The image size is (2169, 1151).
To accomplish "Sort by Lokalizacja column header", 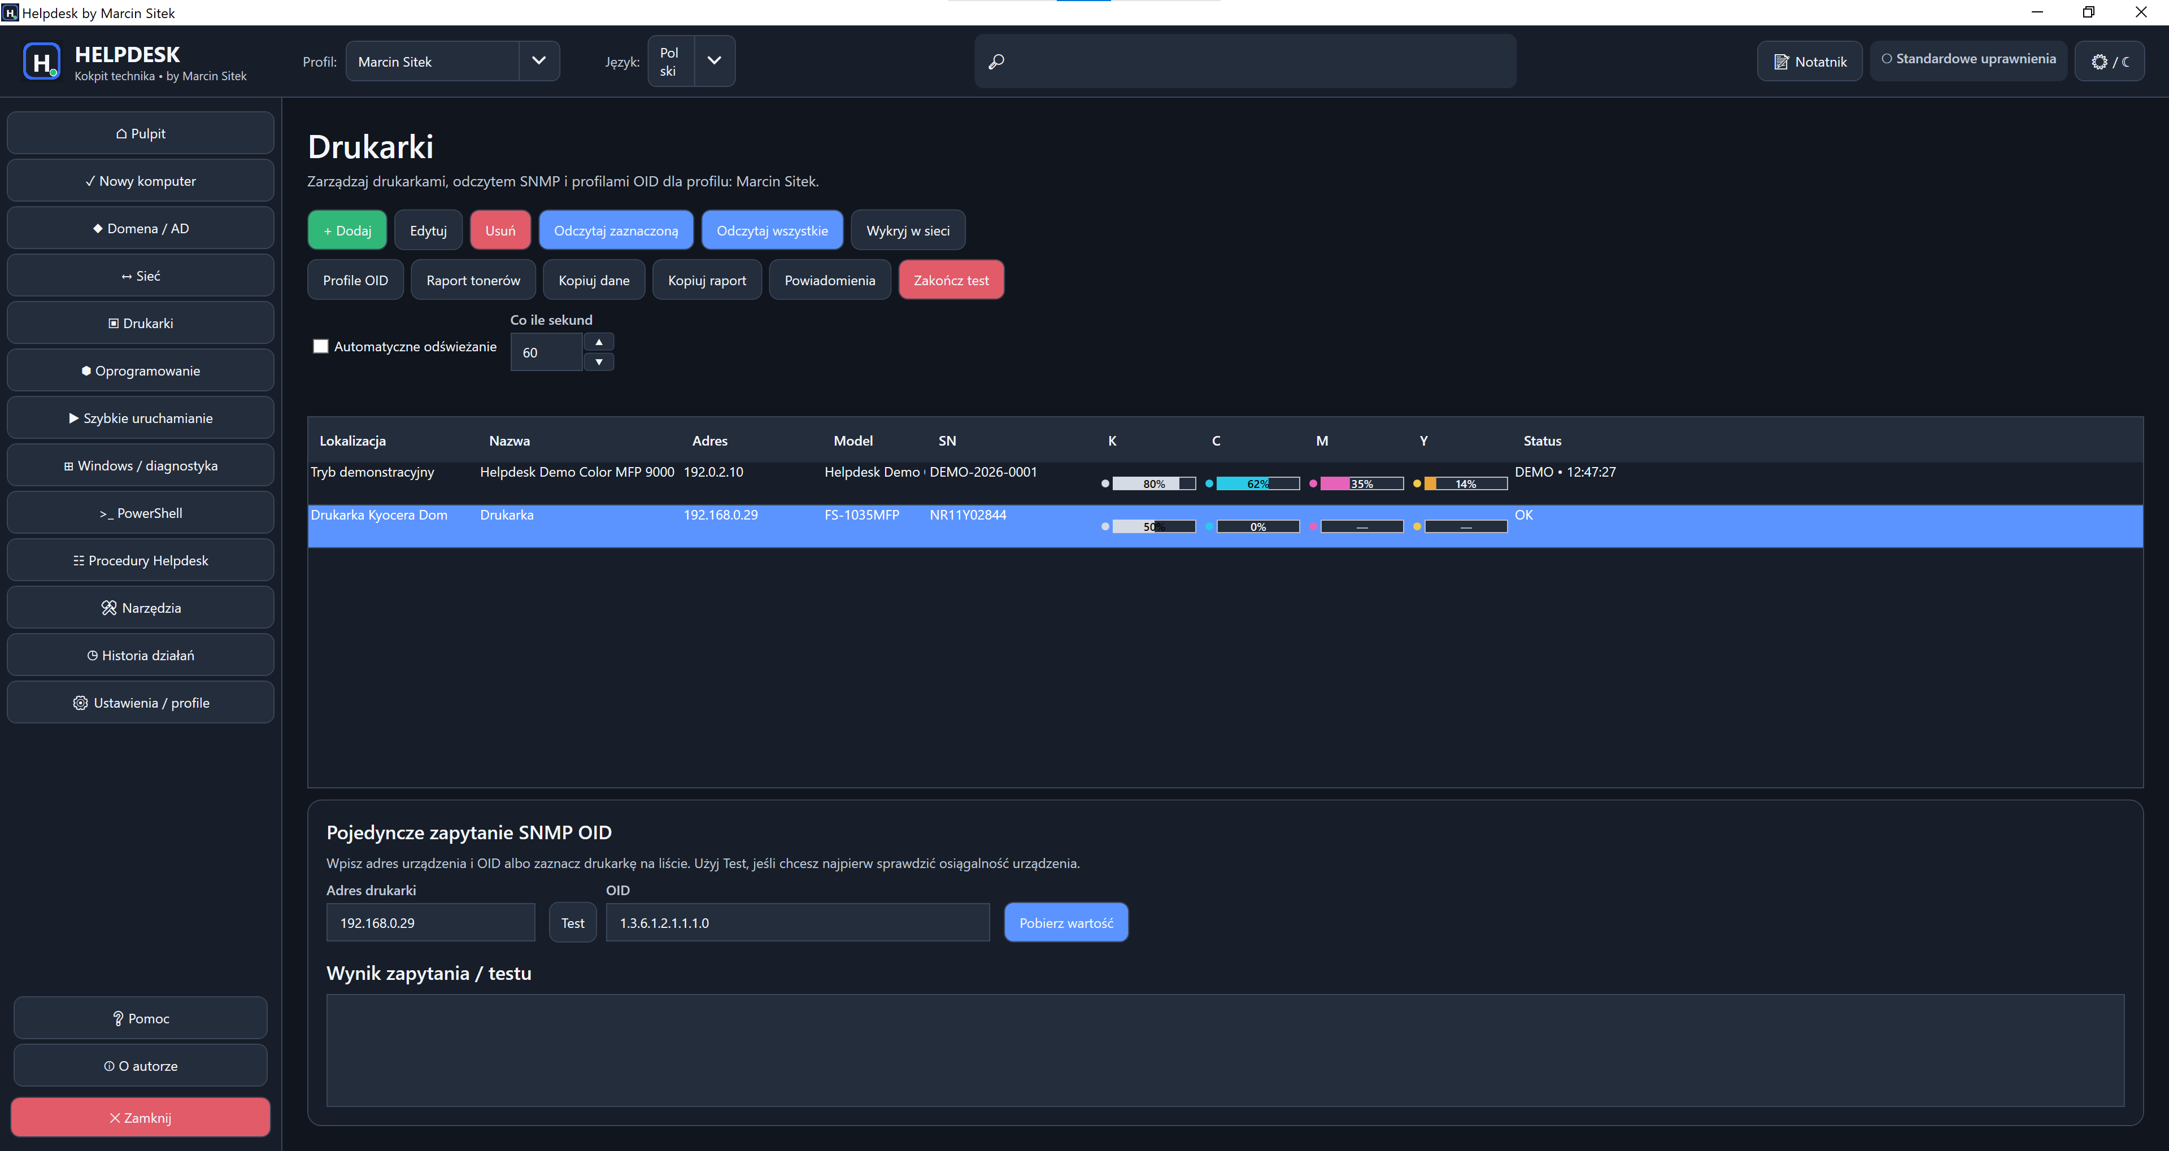I will coord(353,441).
